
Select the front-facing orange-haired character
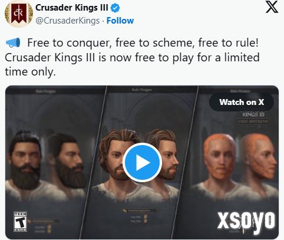220,157
